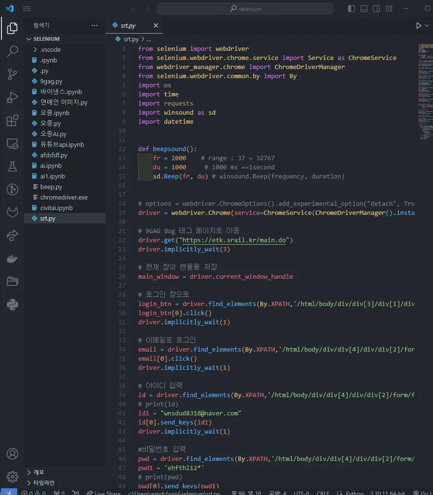Open the Extensions view
This screenshot has width=433, height=495.
point(12,121)
